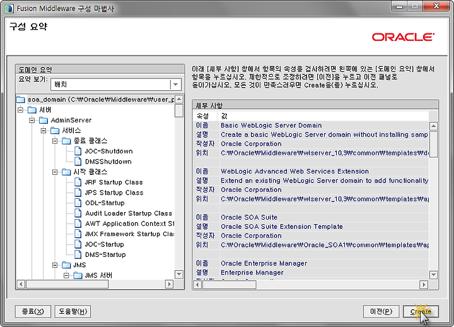Image resolution: width=454 pixels, height=327 pixels.
Task: Click the 서버 folder icon
Action: pos(32,110)
